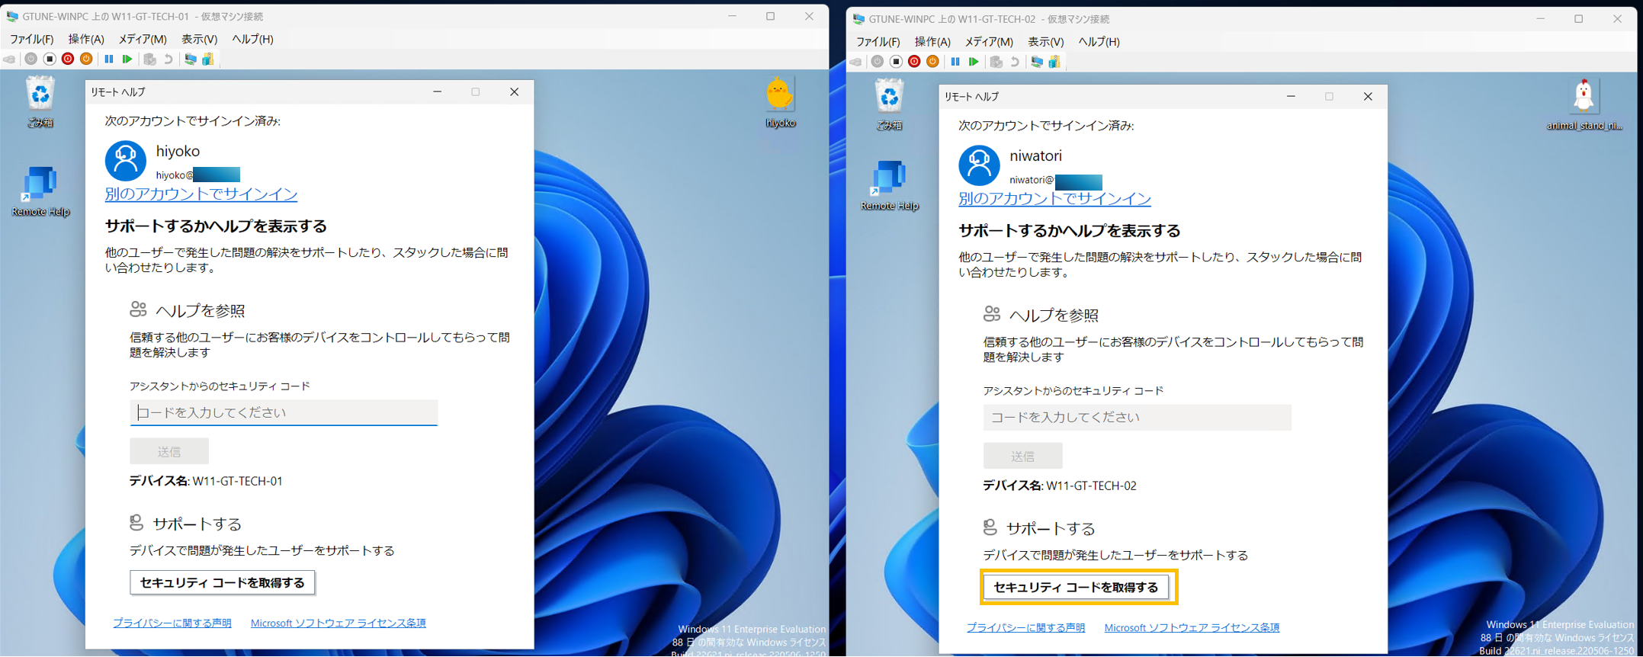Toggle enhanced session monitor icon in TECH-02 toolbar
1643x657 pixels.
pyautogui.click(x=1037, y=62)
